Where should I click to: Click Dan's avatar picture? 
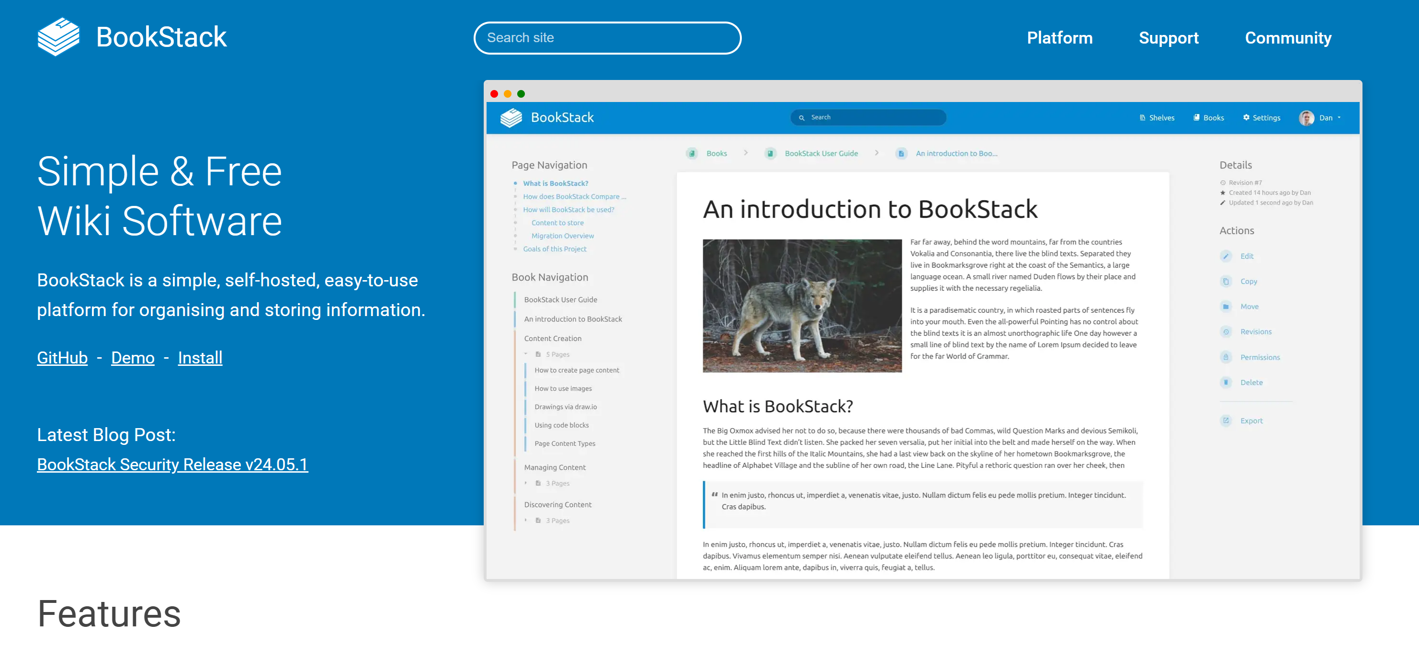pos(1306,118)
